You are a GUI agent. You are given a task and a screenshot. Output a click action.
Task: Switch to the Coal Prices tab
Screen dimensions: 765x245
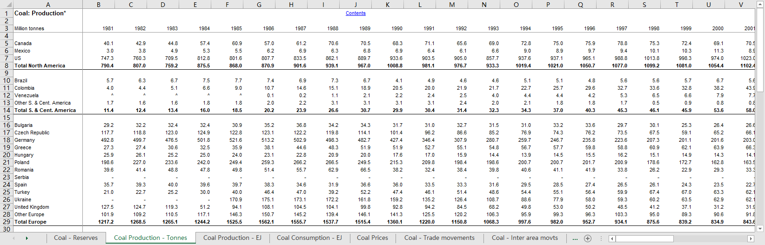pyautogui.click(x=372, y=238)
